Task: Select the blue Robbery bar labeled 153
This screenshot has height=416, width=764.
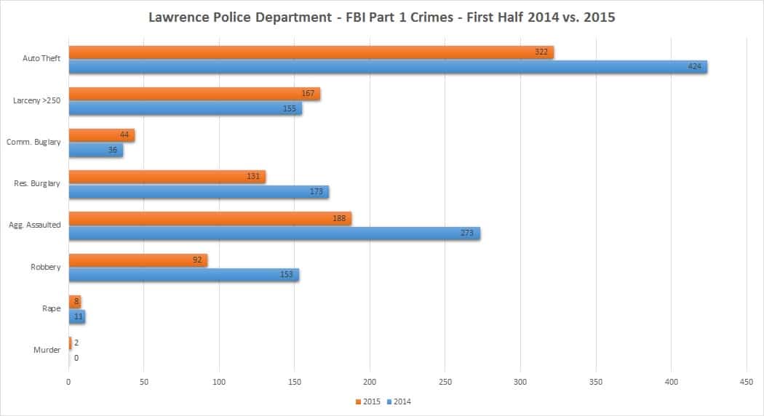Action: click(183, 275)
